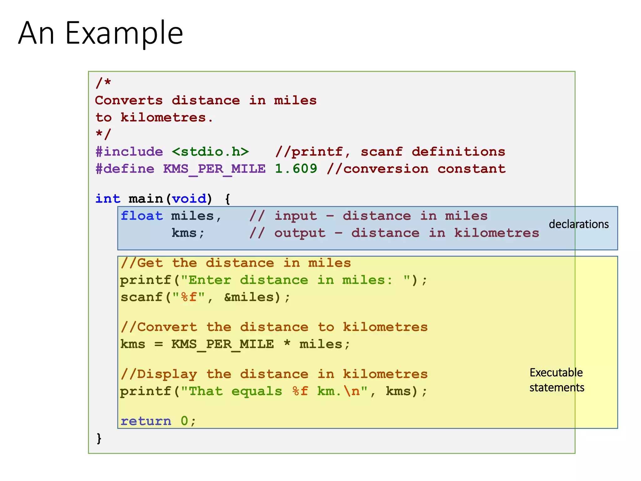Click the '//Display the distance in kilometres' comment
641x481 pixels.
pyautogui.click(x=274, y=374)
